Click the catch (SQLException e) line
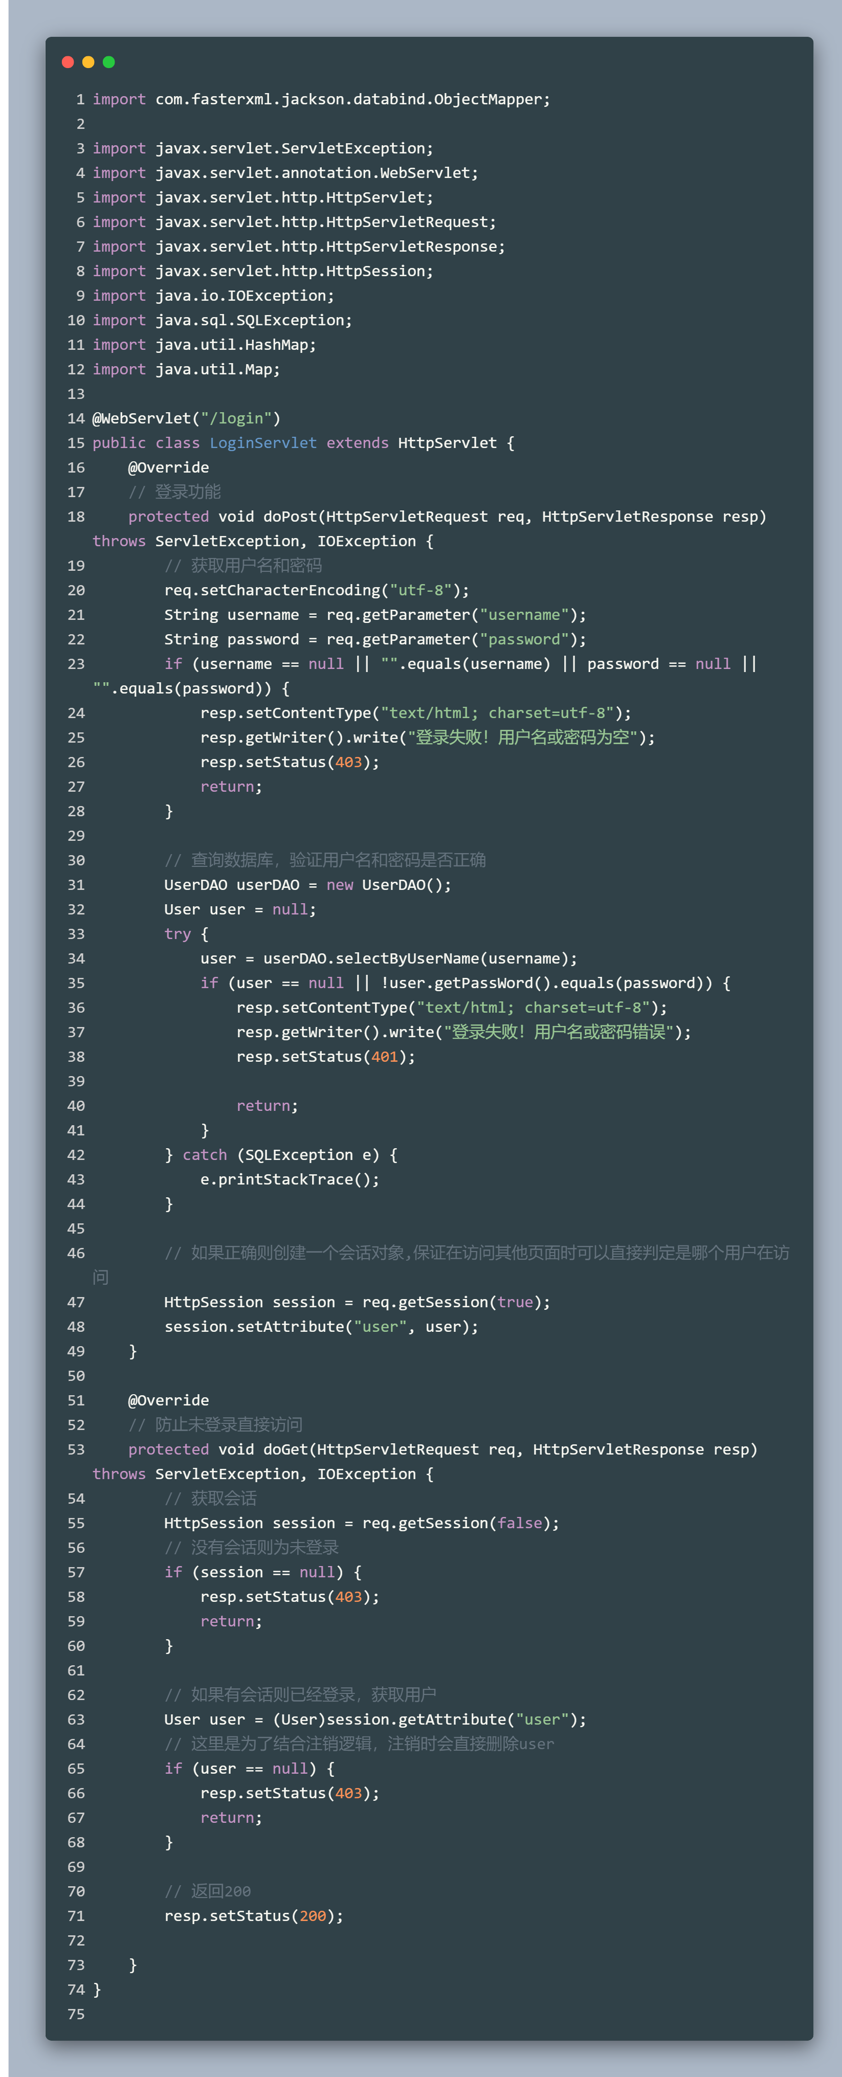This screenshot has width=842, height=2077. click(x=281, y=1155)
